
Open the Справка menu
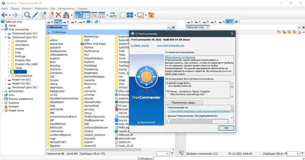click(x=82, y=8)
